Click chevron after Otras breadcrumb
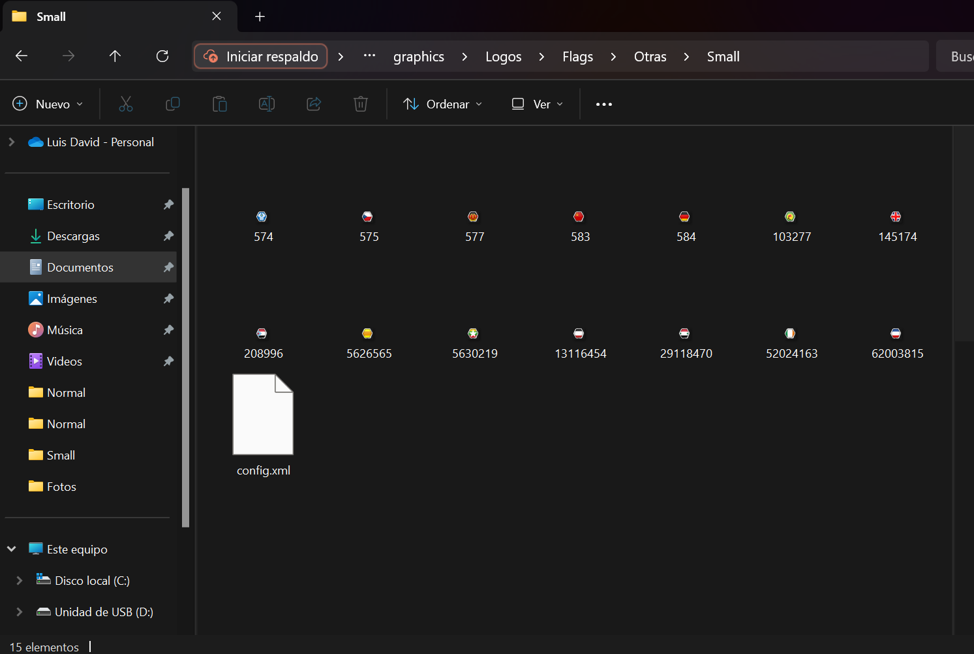The height and width of the screenshot is (654, 974). coord(686,57)
